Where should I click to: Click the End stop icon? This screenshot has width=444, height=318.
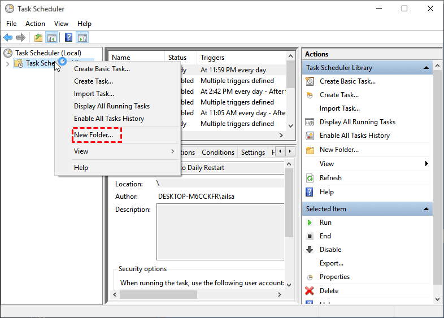[310, 236]
